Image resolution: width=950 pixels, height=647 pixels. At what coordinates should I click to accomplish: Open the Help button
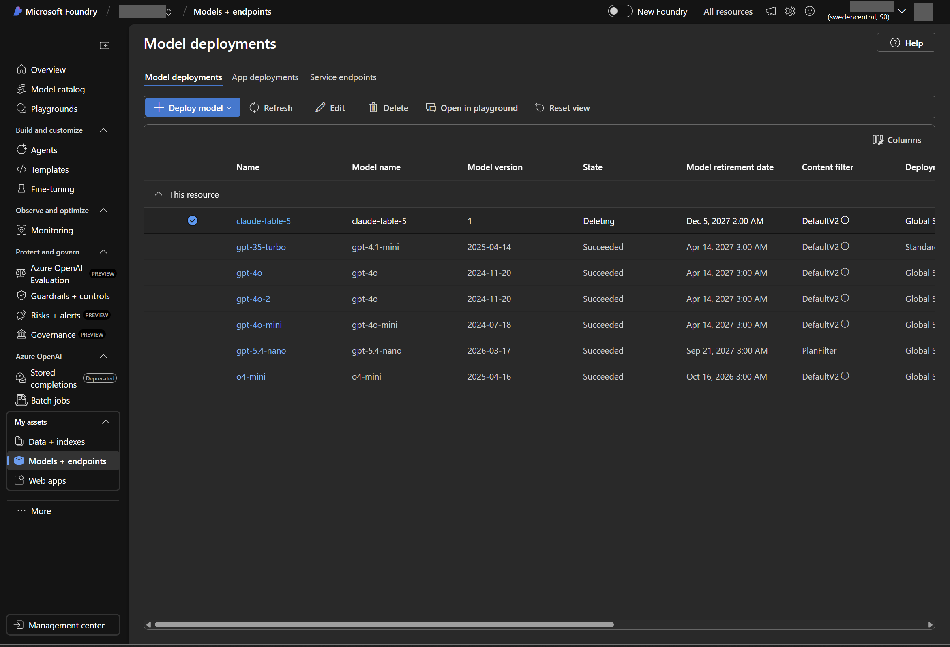click(x=906, y=43)
